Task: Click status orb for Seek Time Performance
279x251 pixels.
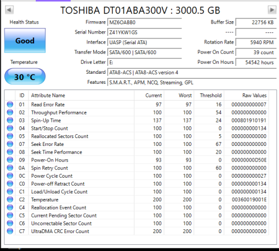Action: tap(10, 152)
